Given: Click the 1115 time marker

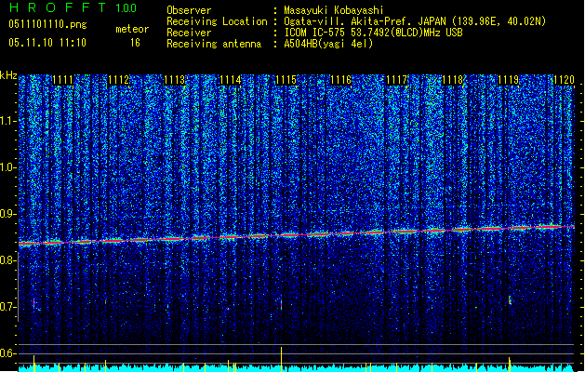Looking at the screenshot, I should (286, 80).
